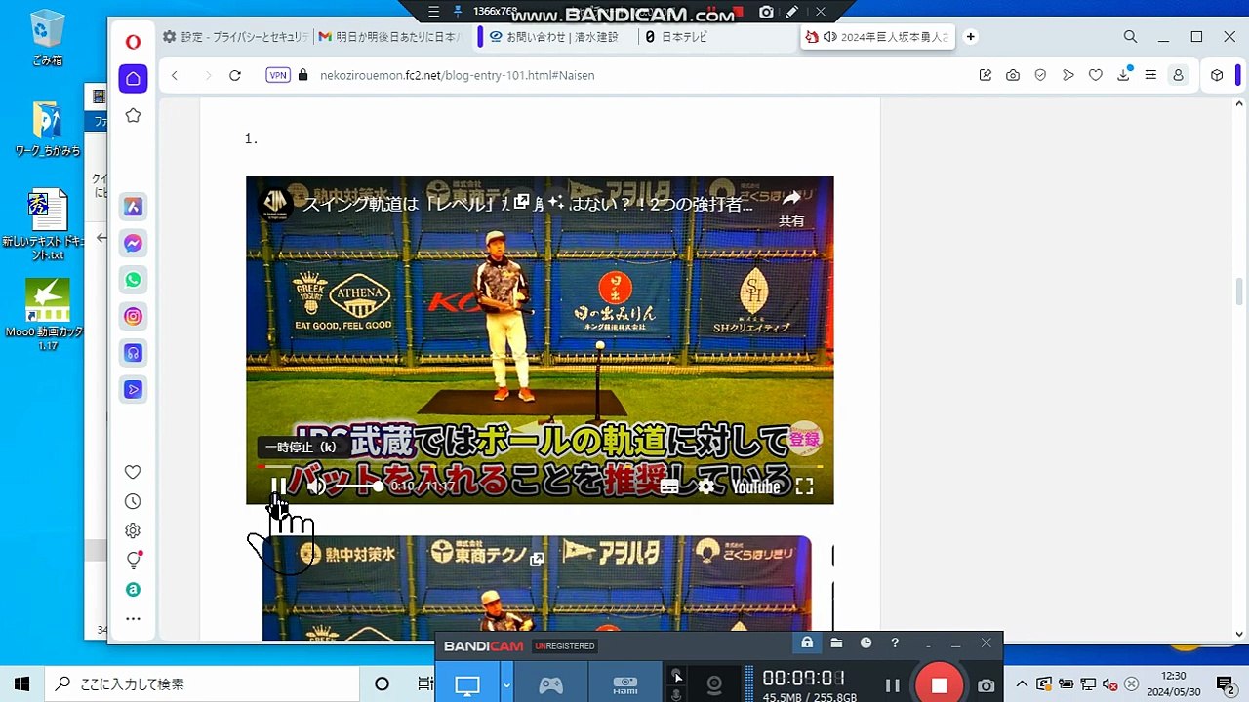The image size is (1249, 702).
Task: Select Bandicam screen recording mode
Action: pos(468,685)
